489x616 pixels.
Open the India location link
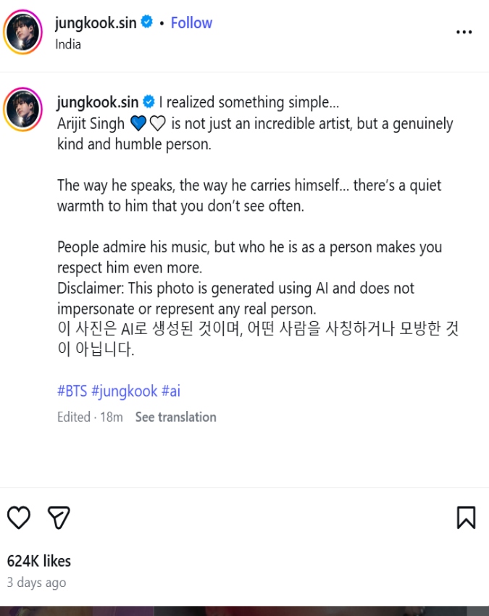point(68,43)
